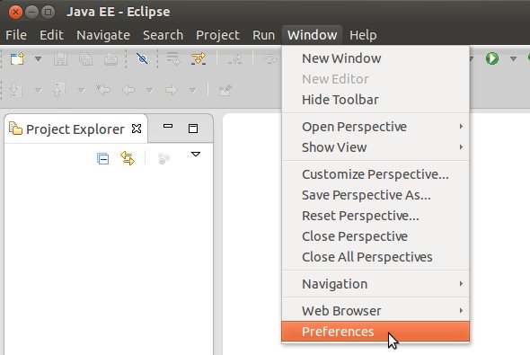This screenshot has height=355, width=530.
Task: Toggle the yellow Use Step Filters icon
Action: pyautogui.click(x=199, y=58)
